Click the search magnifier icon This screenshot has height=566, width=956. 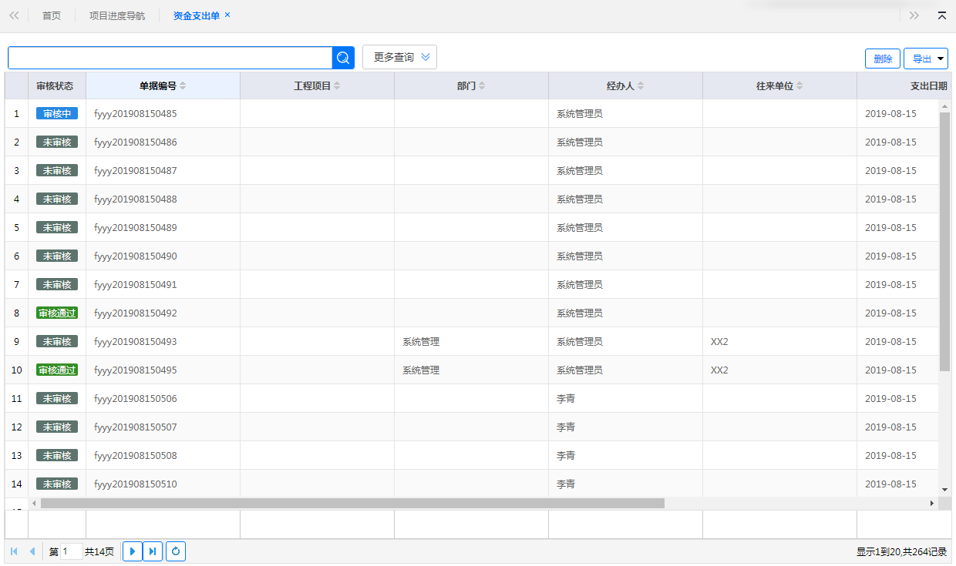[343, 58]
